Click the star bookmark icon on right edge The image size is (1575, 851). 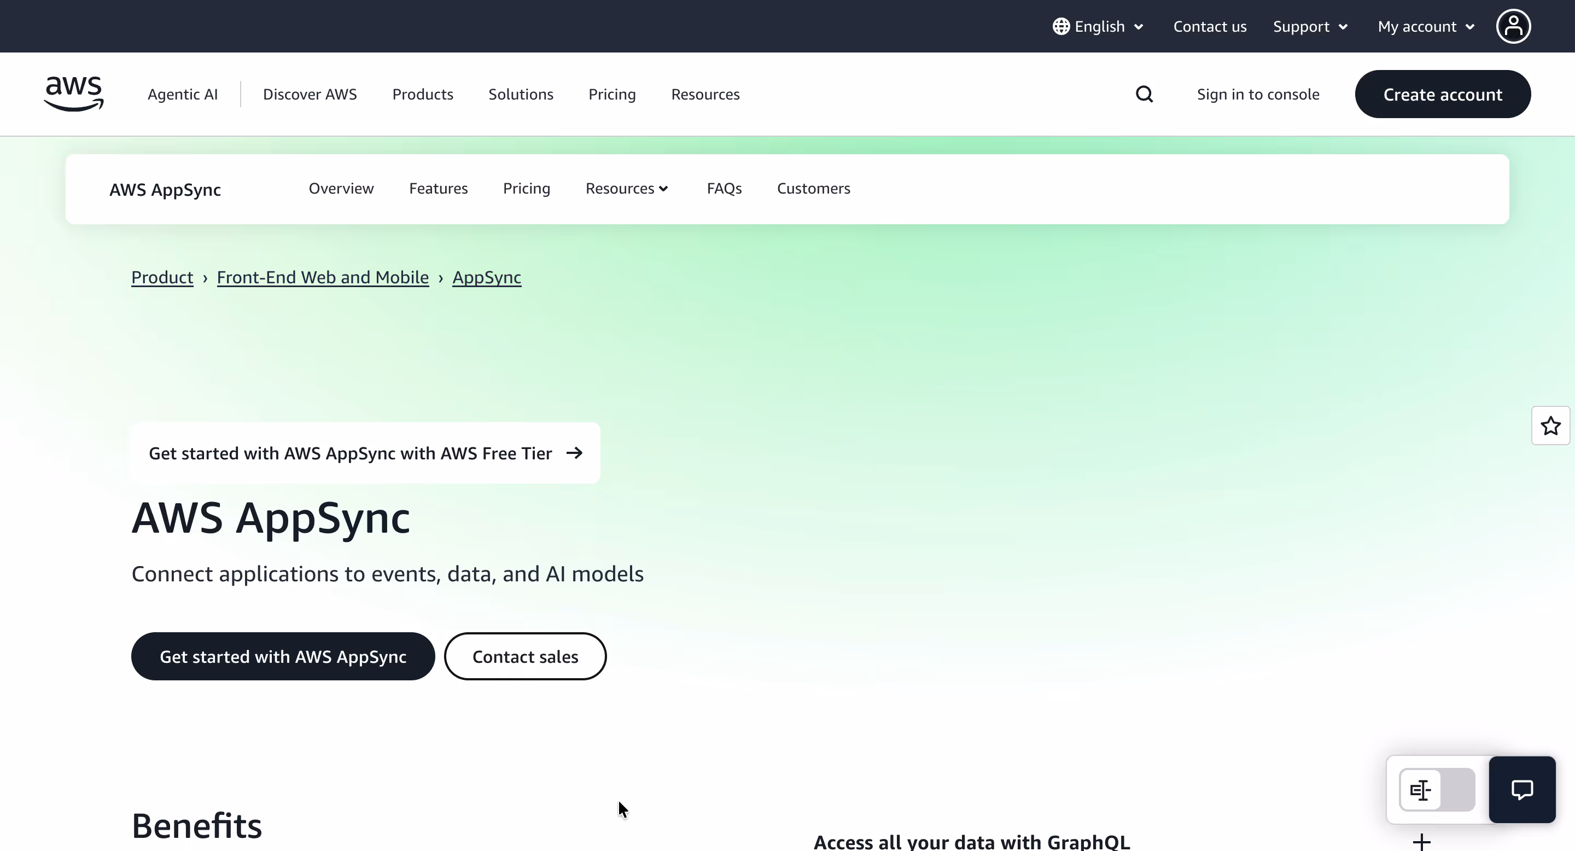pyautogui.click(x=1550, y=425)
